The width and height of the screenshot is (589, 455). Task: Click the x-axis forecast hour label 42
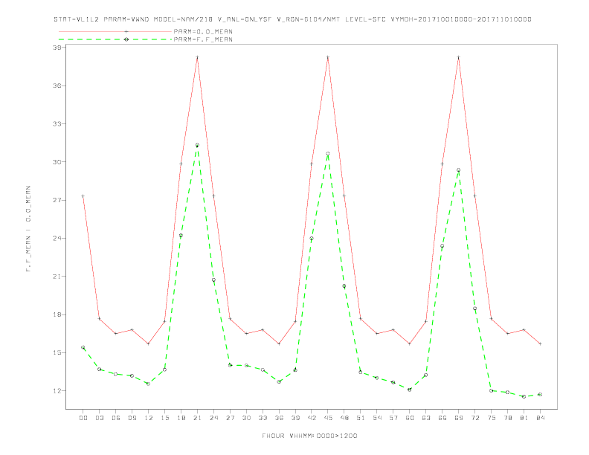point(312,418)
